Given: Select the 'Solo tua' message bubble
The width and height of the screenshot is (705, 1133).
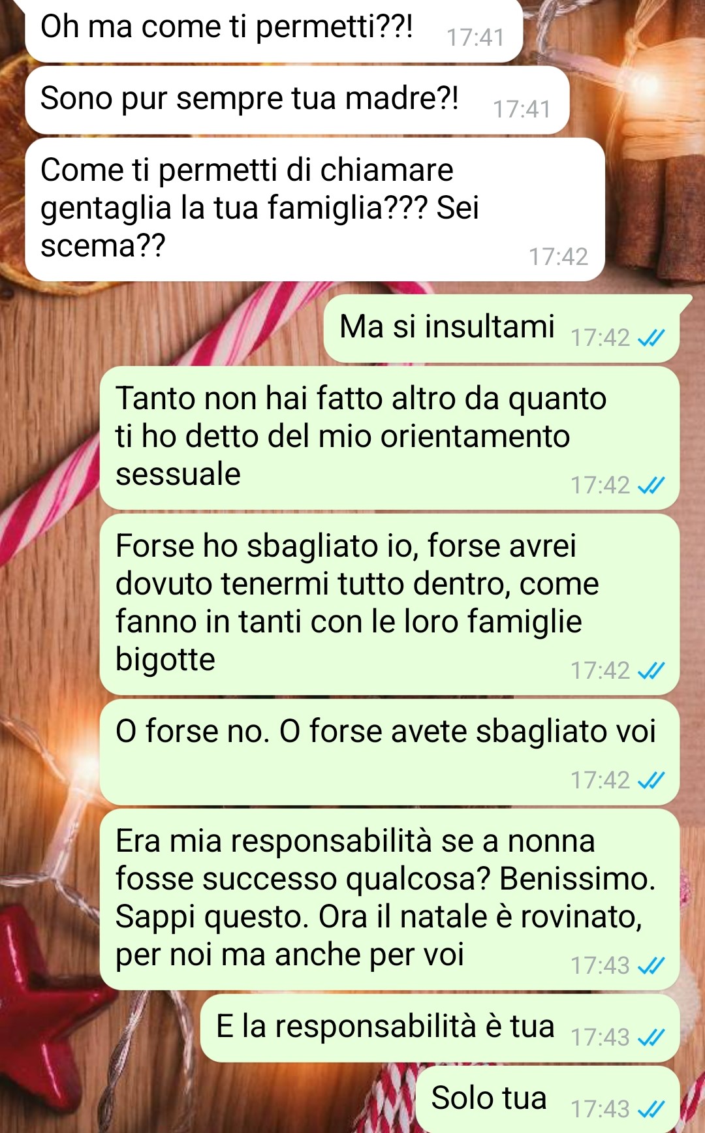Looking at the screenshot, I should click(x=548, y=1100).
